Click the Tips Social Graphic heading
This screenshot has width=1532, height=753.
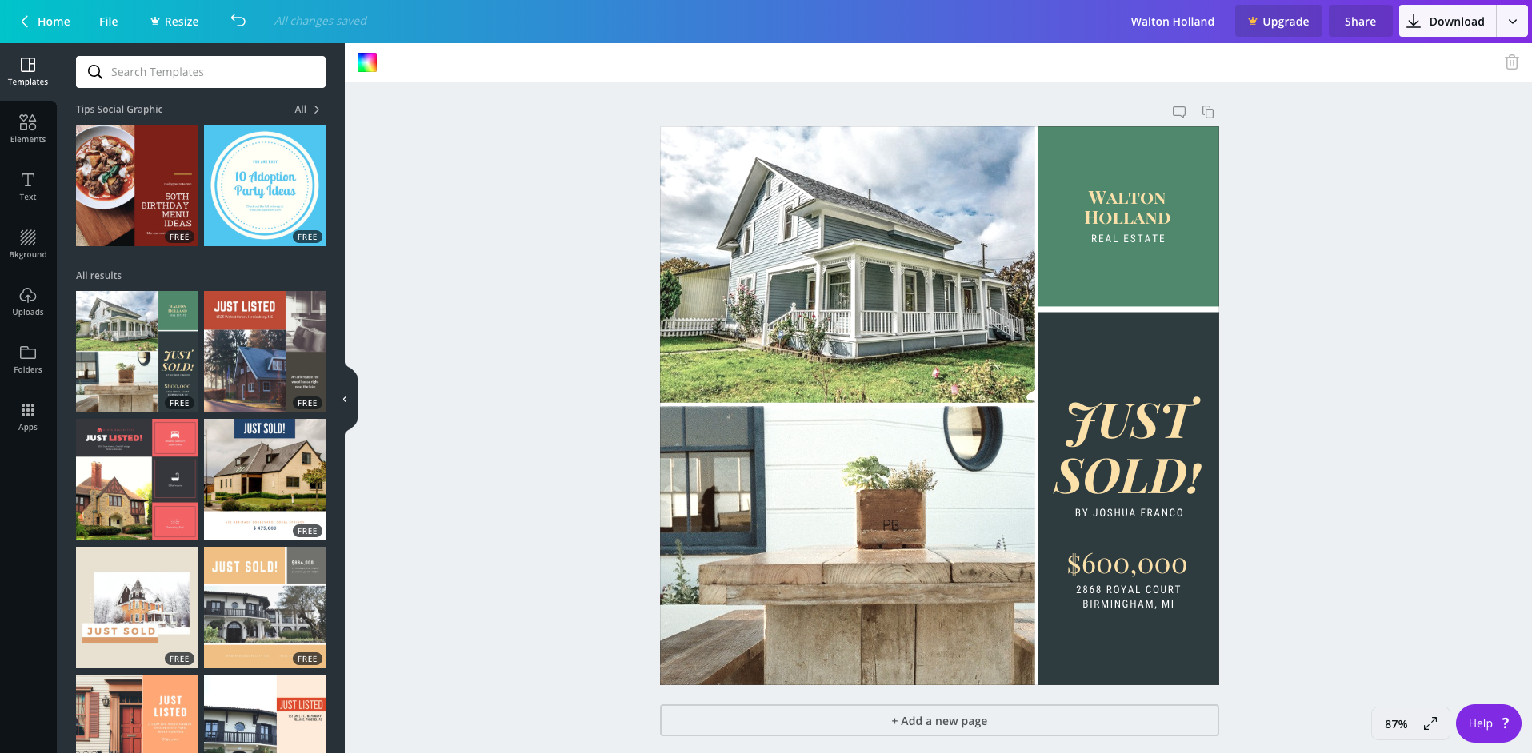pyautogui.click(x=119, y=110)
